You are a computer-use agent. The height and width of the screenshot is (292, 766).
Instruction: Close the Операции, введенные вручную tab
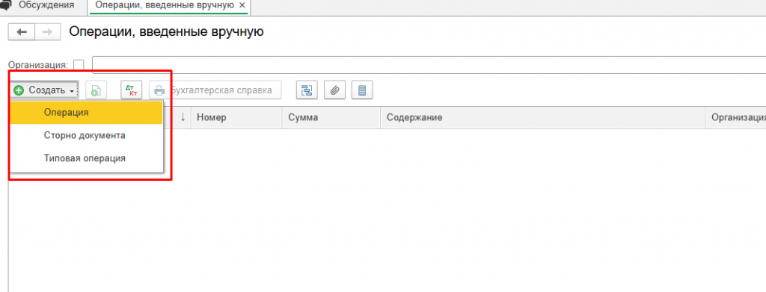tap(242, 5)
